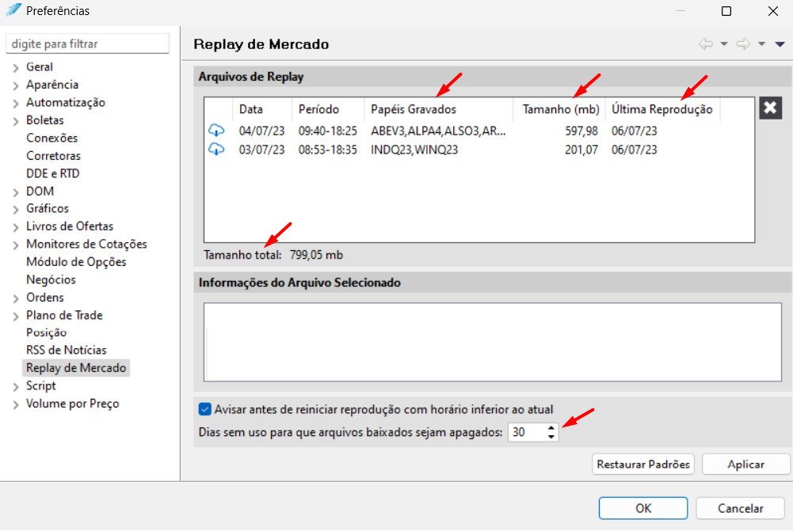The height and width of the screenshot is (531, 793).
Task: Click the digite para filtrar field
Action: point(87,44)
